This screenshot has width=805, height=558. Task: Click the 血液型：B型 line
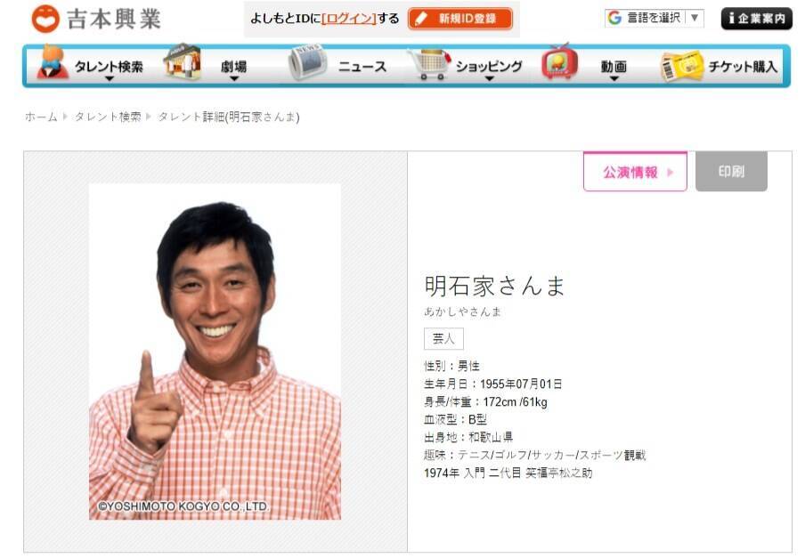455,419
